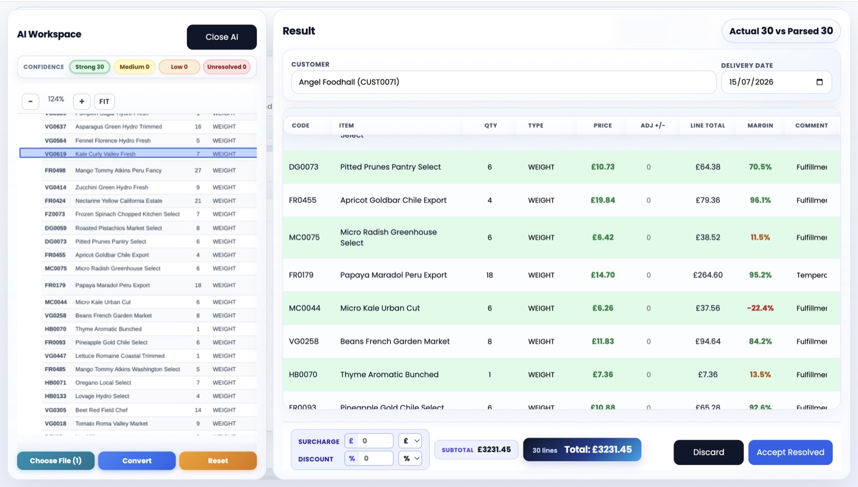Screen dimensions: 858x487
Task: Click the CODE column header
Action: 300,126
